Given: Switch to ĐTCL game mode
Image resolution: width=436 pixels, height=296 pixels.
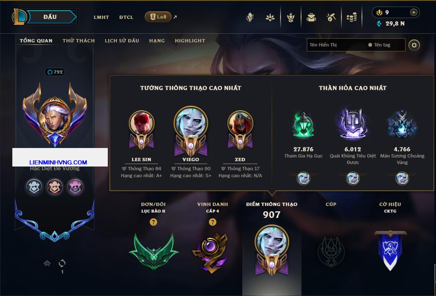Looking at the screenshot, I should (126, 17).
